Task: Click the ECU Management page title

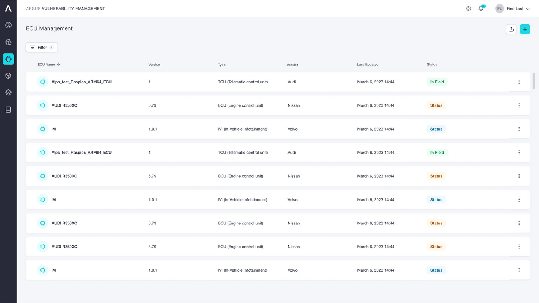Action: pyautogui.click(x=49, y=28)
